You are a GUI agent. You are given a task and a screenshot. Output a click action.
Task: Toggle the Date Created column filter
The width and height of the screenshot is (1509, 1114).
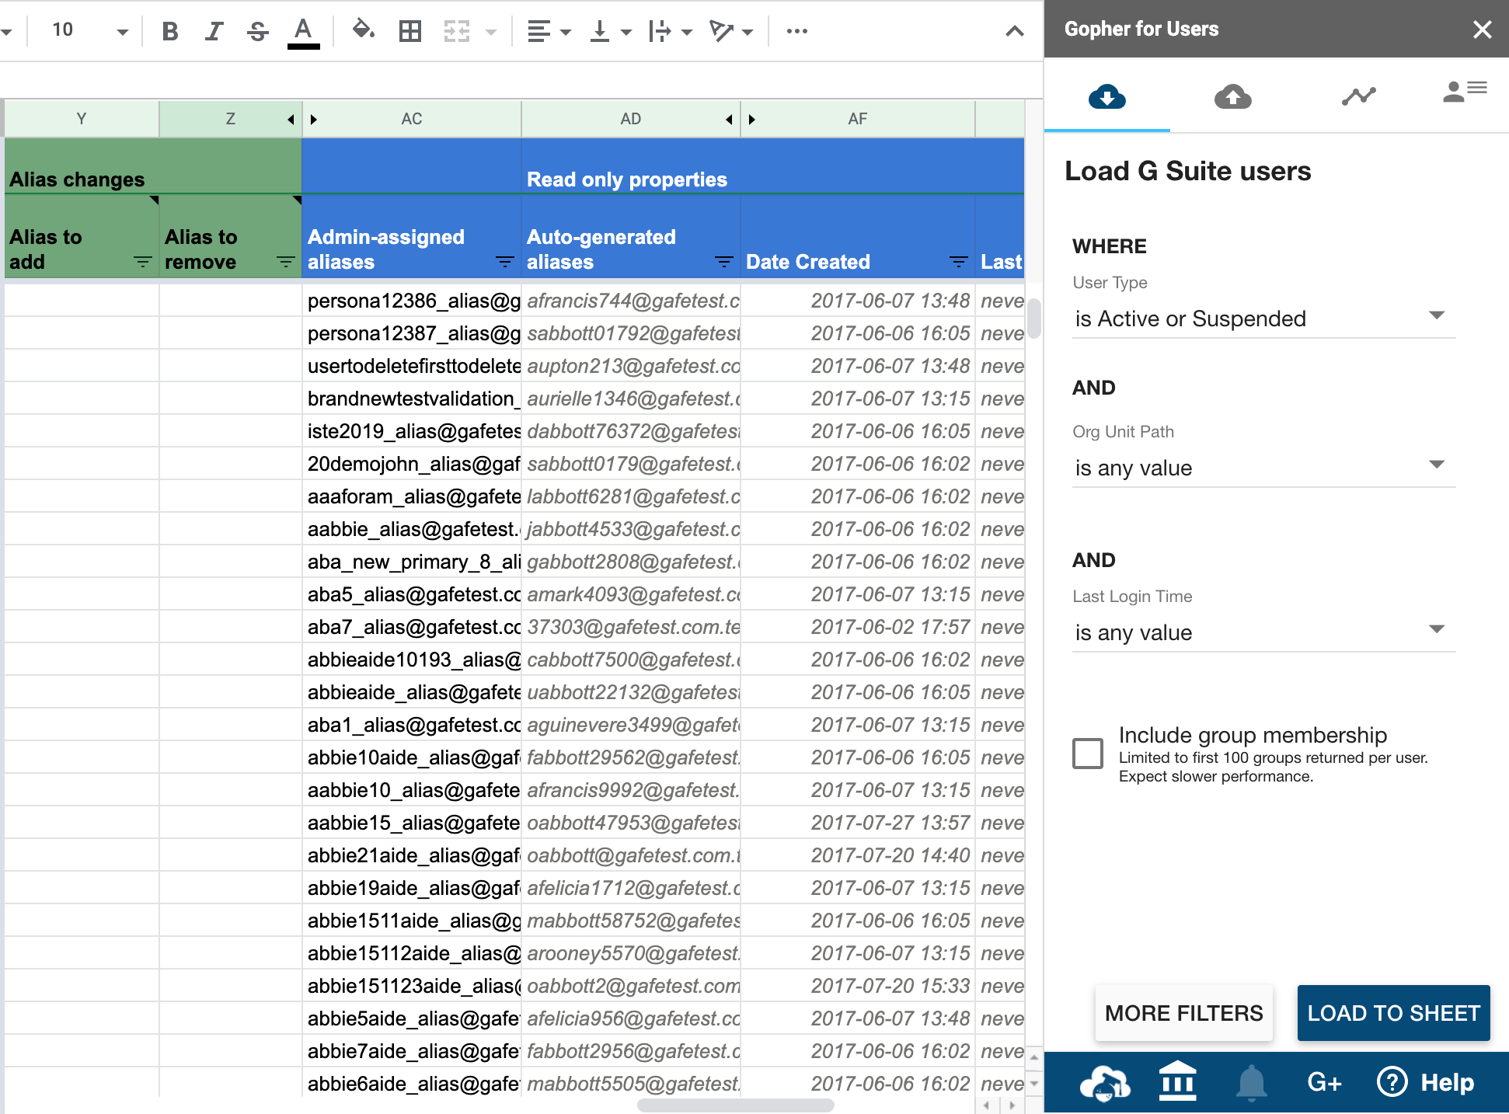pyautogui.click(x=959, y=262)
